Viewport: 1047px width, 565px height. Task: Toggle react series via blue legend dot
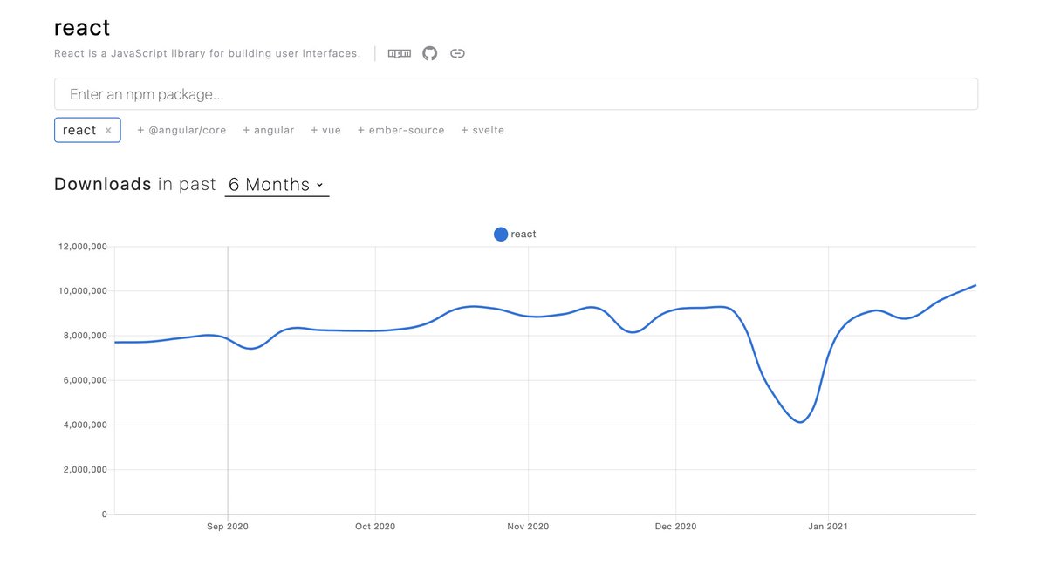point(501,234)
